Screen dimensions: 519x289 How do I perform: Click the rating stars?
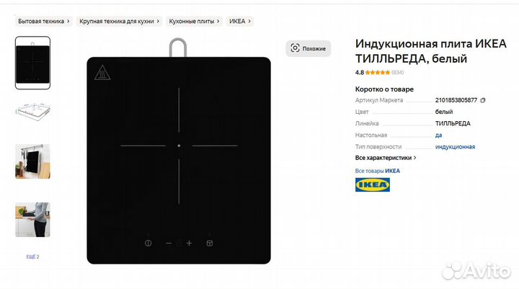[378, 73]
